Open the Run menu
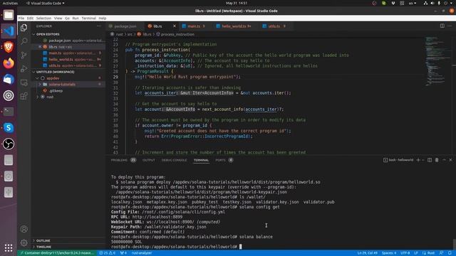456x256 pixels. tap(76, 18)
